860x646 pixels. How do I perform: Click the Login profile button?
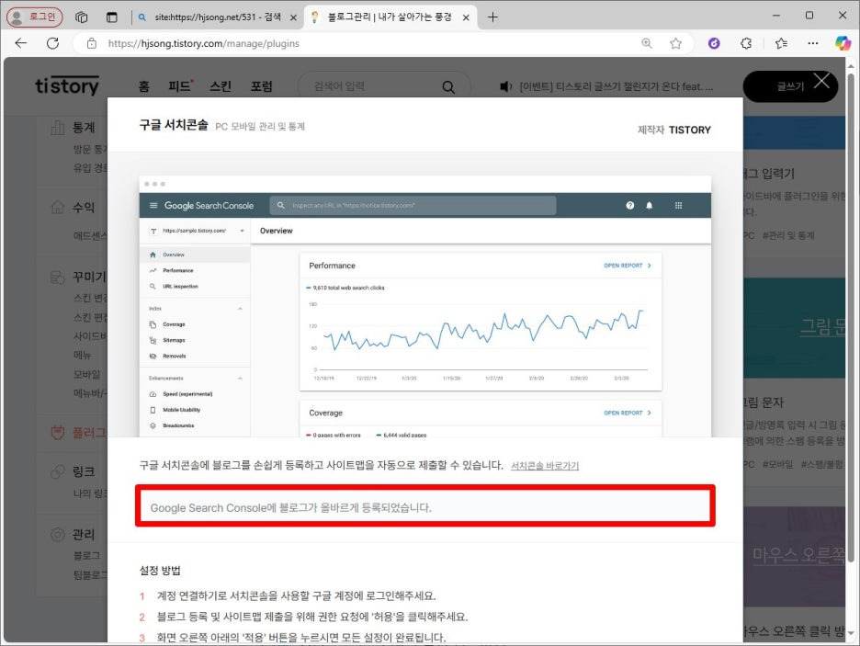[x=35, y=17]
